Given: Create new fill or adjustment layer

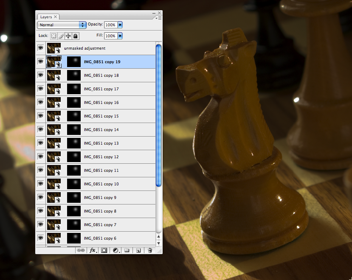Looking at the screenshot, I should point(116,250).
